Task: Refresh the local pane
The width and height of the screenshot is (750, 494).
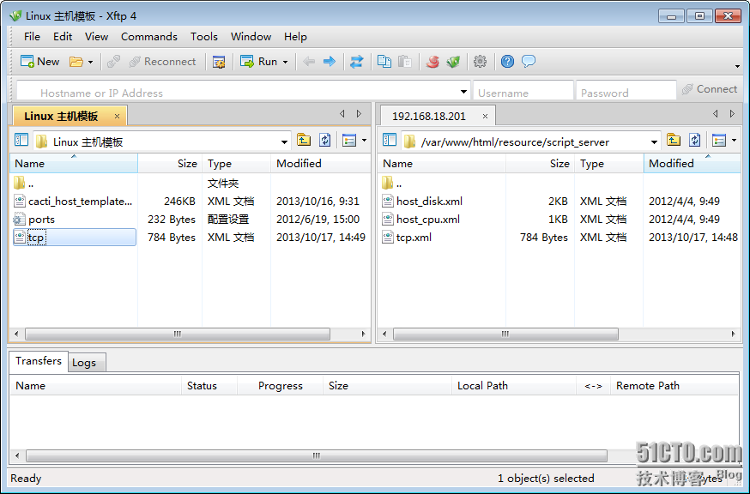Action: click(x=324, y=140)
